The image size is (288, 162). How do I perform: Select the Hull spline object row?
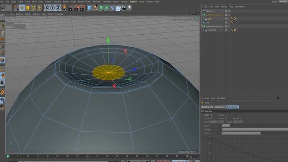(207, 22)
